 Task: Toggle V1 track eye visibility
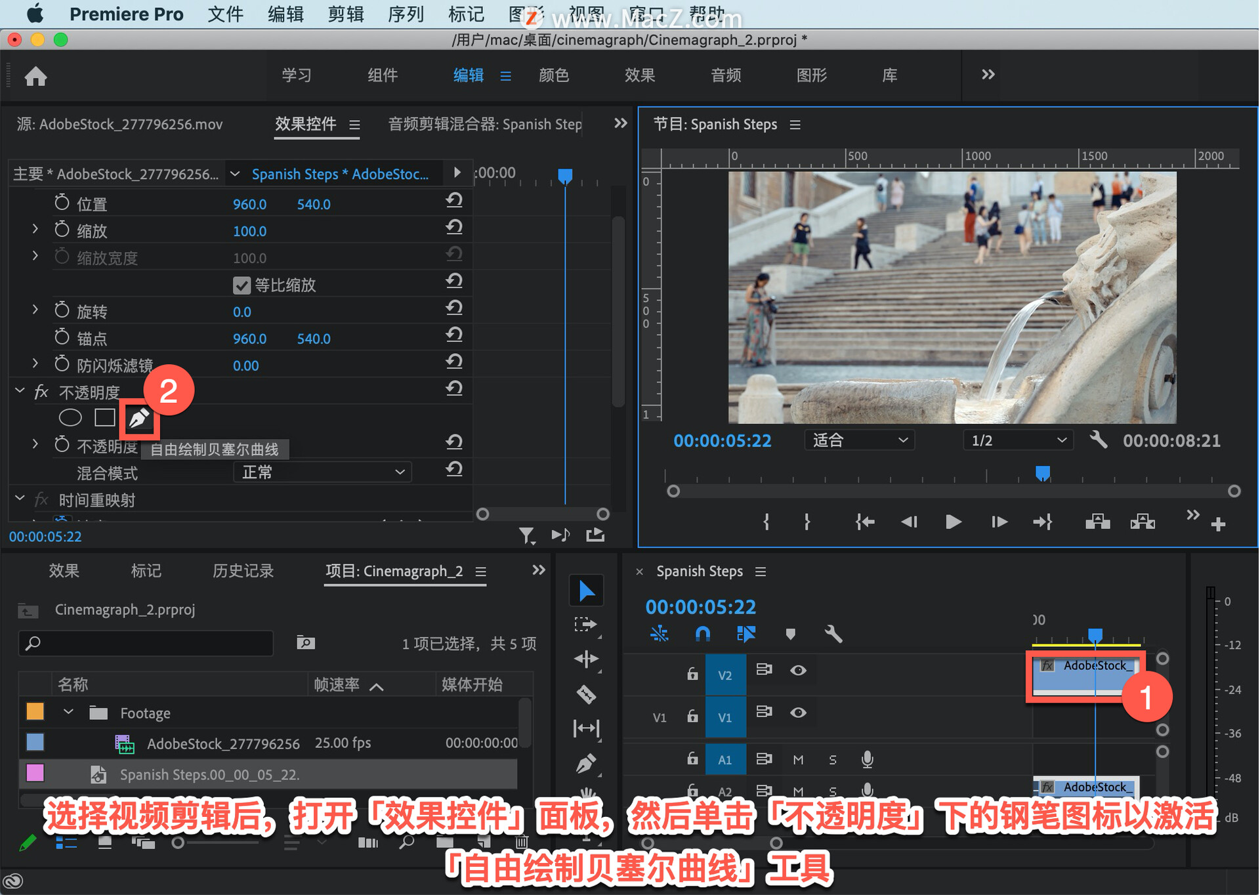click(798, 713)
